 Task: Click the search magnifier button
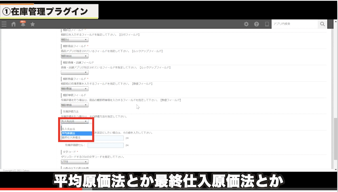[322, 24]
